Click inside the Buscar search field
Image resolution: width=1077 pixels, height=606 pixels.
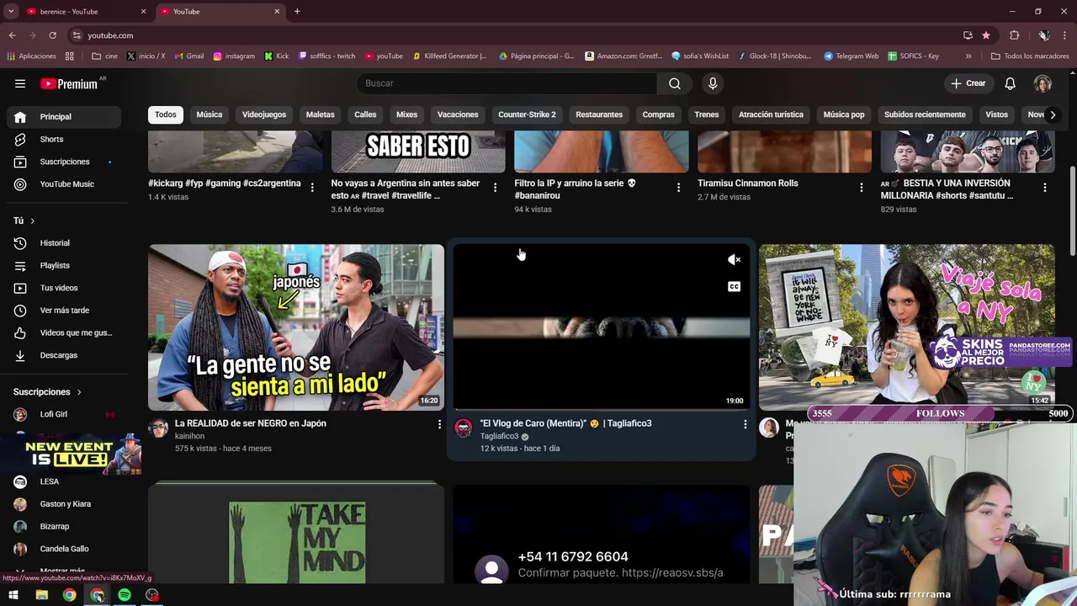507,83
